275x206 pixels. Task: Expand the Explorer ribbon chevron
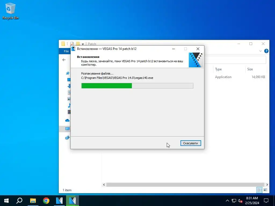click(260, 51)
